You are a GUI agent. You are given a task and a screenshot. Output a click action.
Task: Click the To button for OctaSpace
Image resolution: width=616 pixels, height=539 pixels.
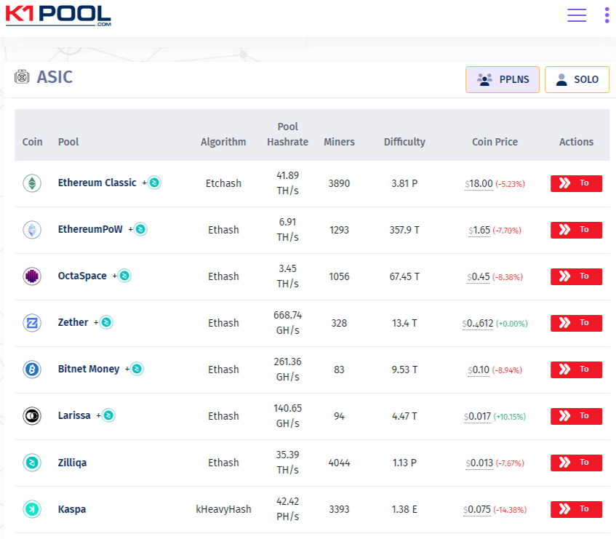(576, 276)
